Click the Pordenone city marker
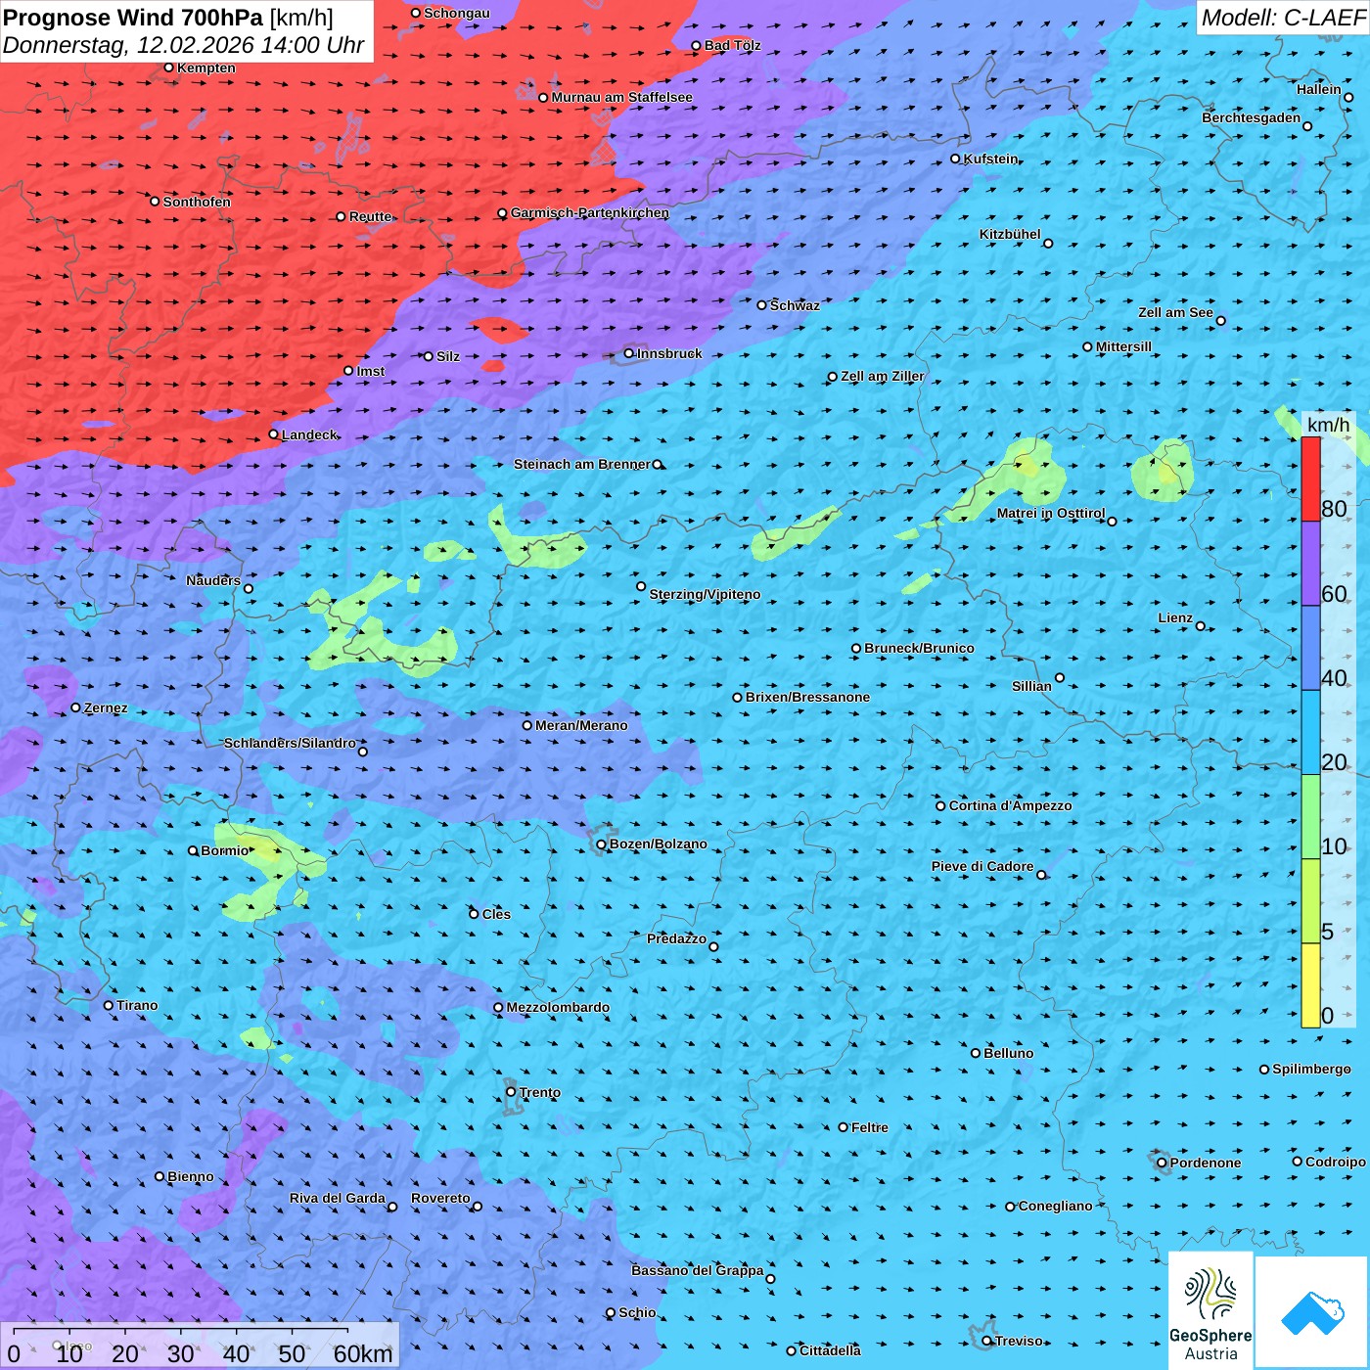 (x=1162, y=1163)
